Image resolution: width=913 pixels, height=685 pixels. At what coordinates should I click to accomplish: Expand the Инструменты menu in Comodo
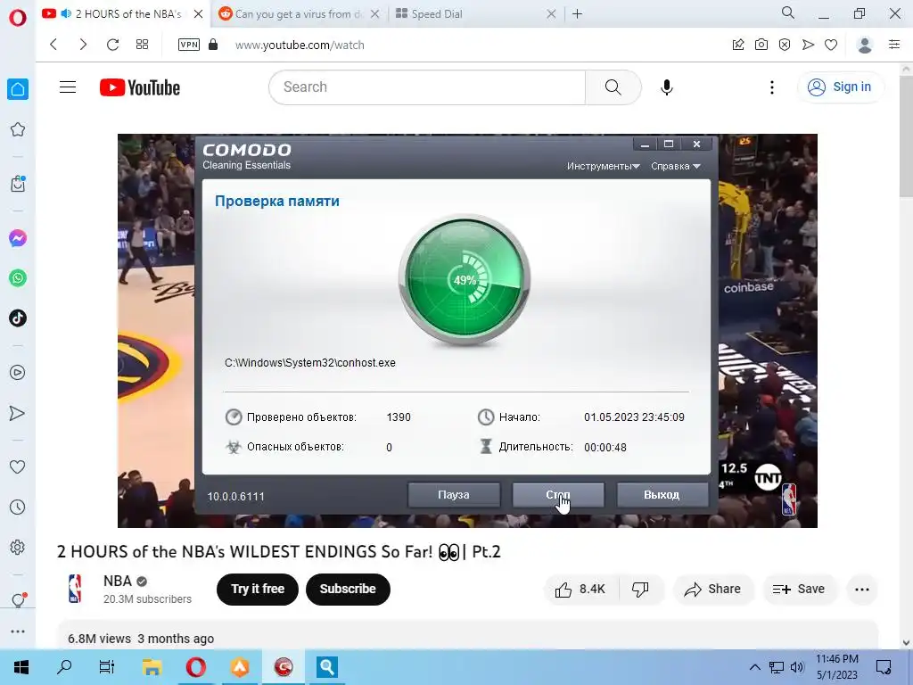[604, 166]
